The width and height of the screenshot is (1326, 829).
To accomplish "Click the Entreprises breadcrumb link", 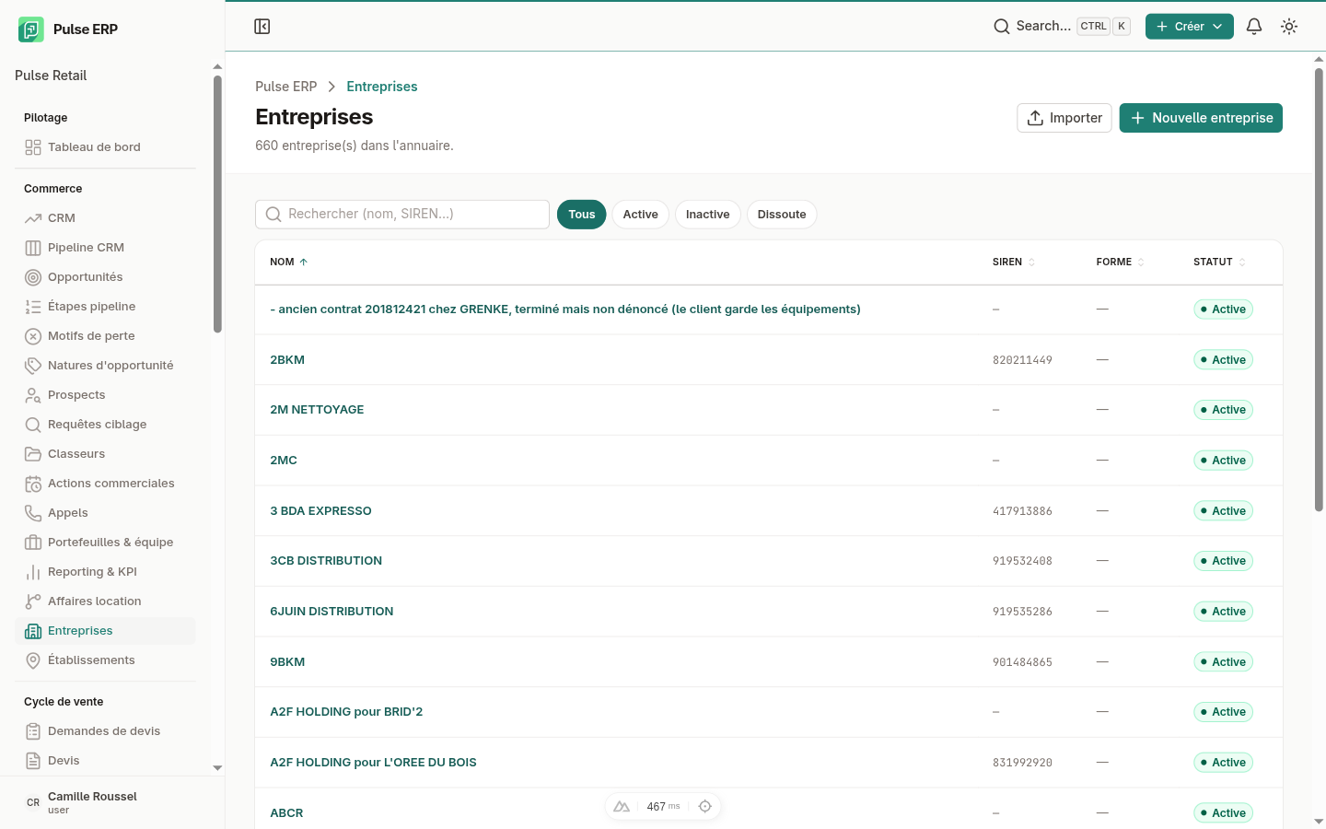I will (x=382, y=87).
